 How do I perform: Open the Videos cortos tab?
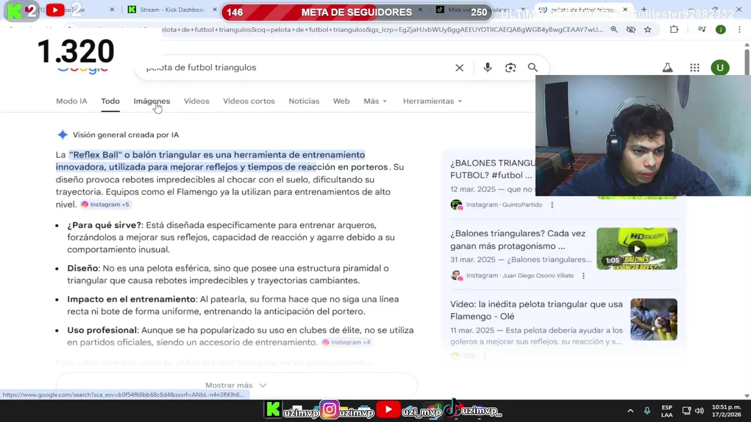click(x=249, y=101)
